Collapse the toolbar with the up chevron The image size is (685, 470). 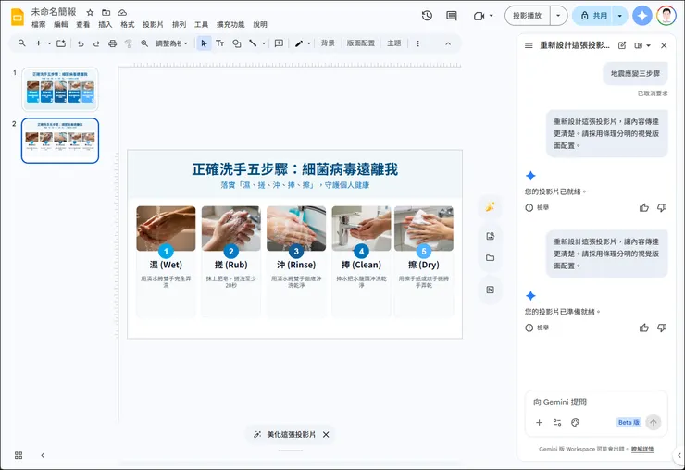pos(448,43)
